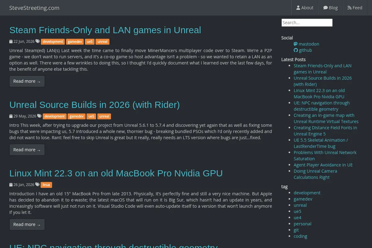This screenshot has width=372, height=248.
Task: Select ue5 tag on Steam Friends-Only post
Action: tap(90, 42)
